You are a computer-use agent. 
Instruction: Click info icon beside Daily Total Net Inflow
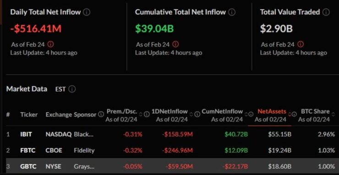87,12
